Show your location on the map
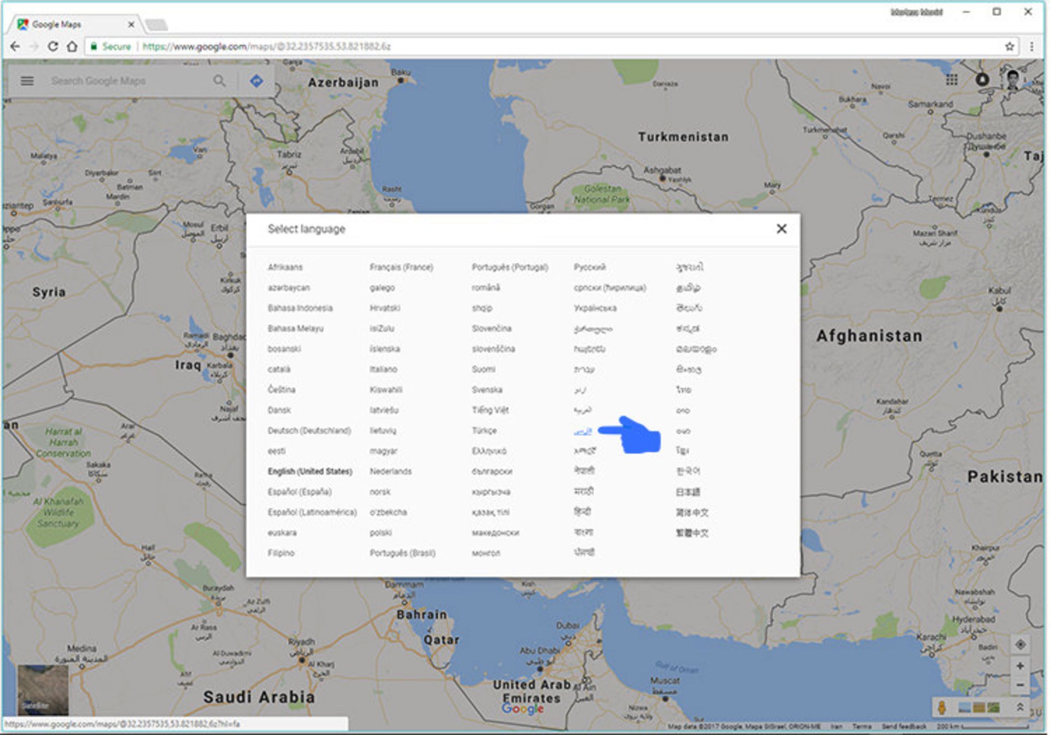This screenshot has width=1050, height=735. click(1020, 645)
